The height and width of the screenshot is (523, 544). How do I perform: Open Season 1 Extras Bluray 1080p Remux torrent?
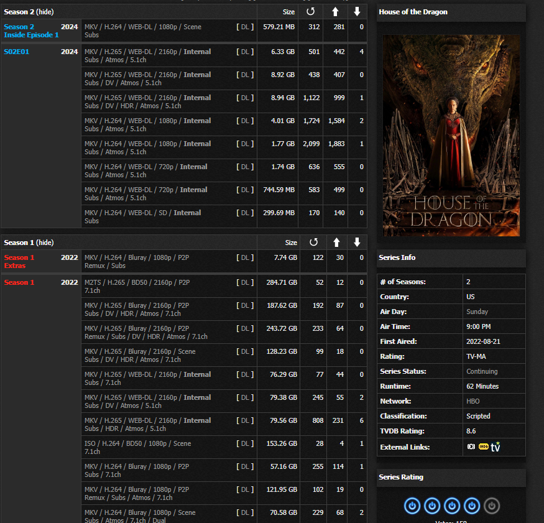tap(137, 261)
